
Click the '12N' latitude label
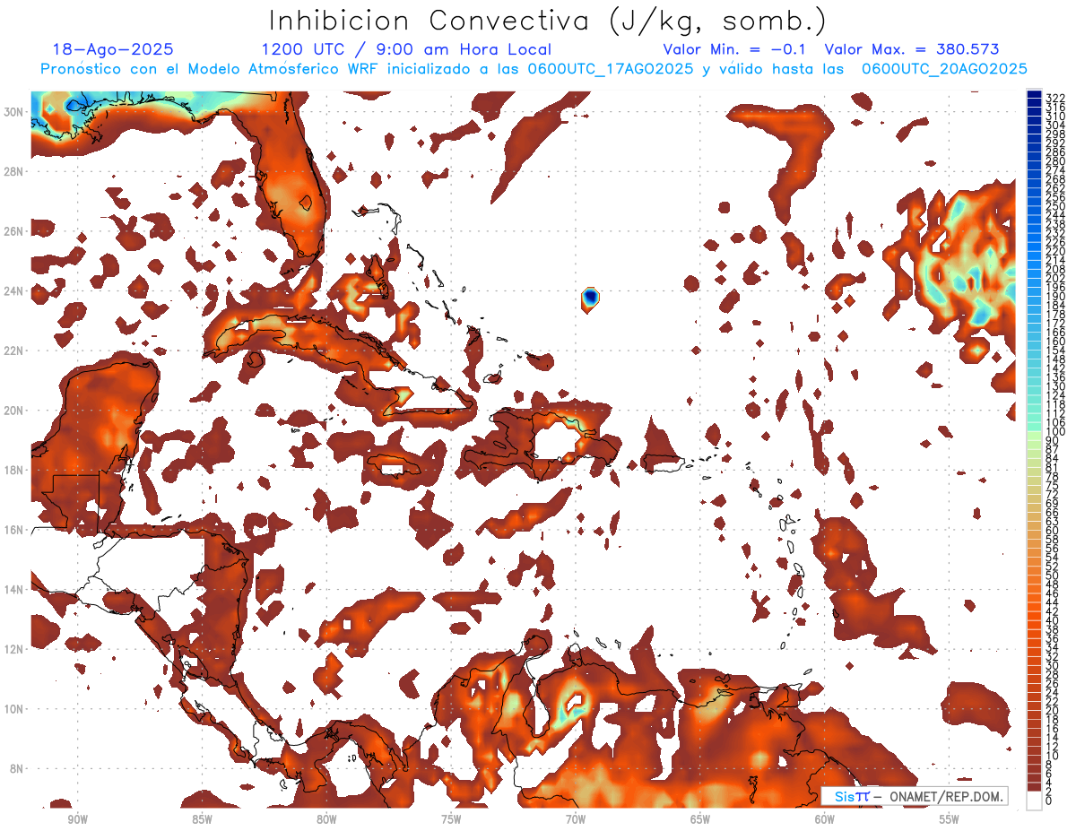(x=14, y=649)
